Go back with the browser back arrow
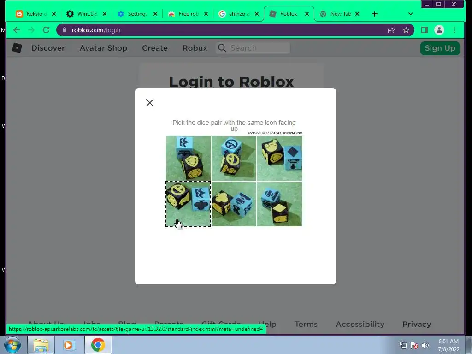The height and width of the screenshot is (354, 472). 17,30
